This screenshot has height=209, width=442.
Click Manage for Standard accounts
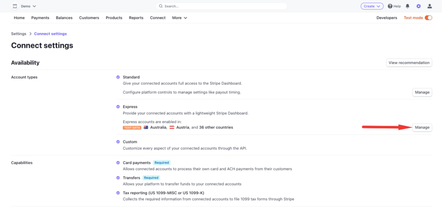click(x=422, y=92)
